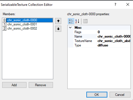Open the Property Pages icon

point(85,21)
